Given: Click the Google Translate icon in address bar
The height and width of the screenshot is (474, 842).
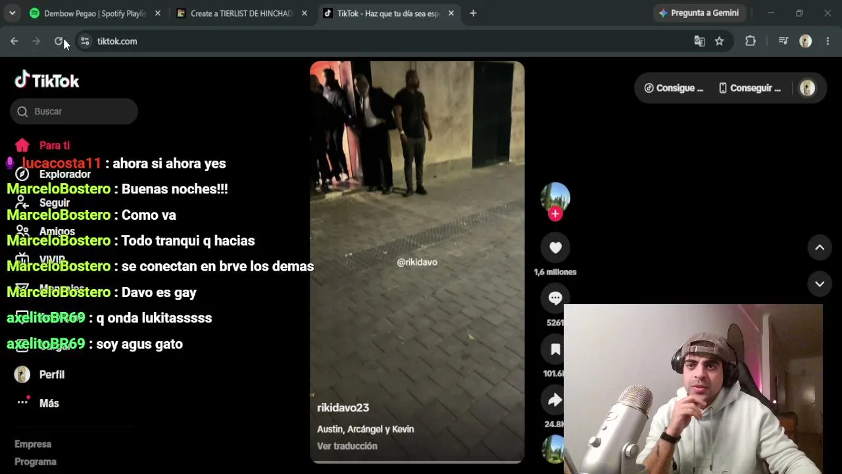Looking at the screenshot, I should pyautogui.click(x=699, y=41).
